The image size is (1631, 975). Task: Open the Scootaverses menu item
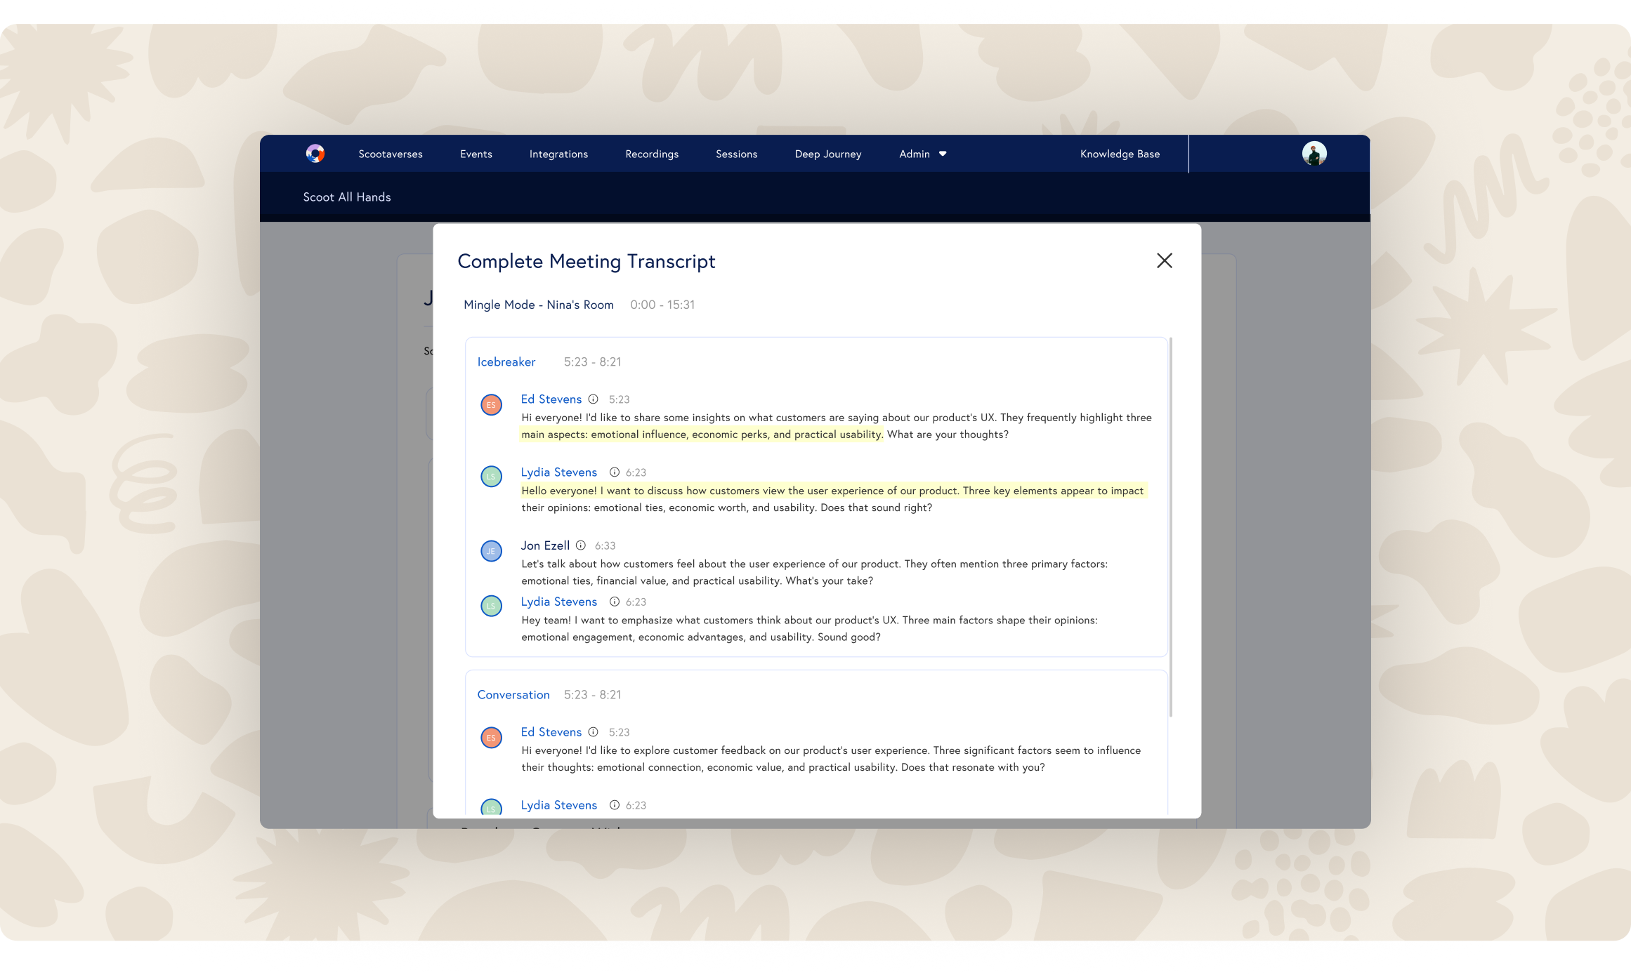click(x=391, y=154)
